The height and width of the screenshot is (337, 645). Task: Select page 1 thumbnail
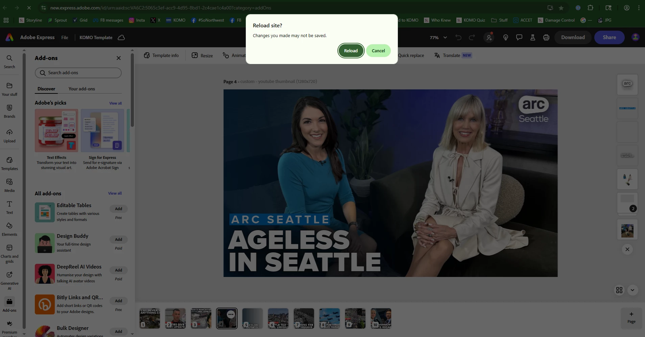pos(150,318)
